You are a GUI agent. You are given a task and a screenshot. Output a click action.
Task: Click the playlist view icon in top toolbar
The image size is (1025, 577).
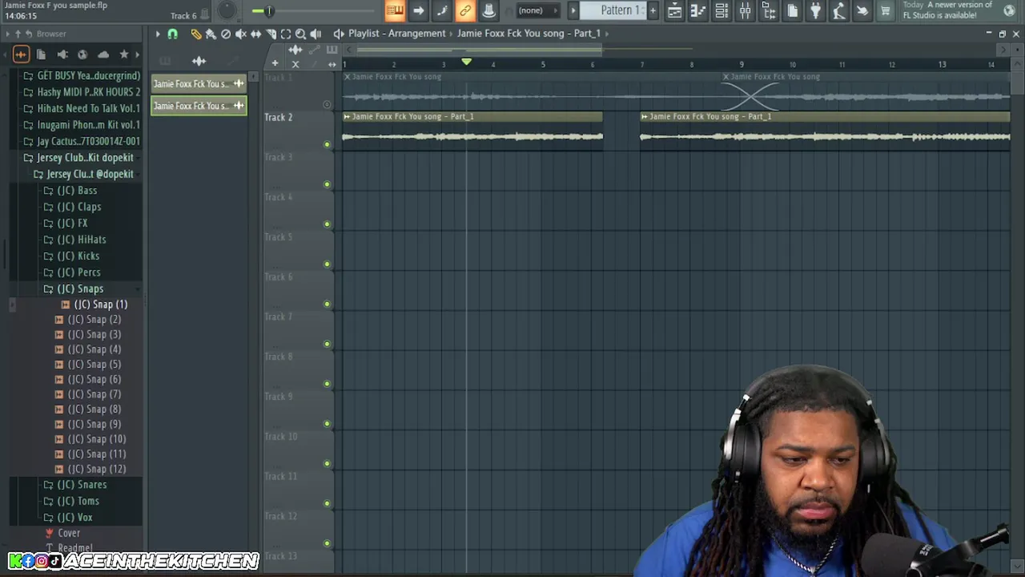pos(675,10)
